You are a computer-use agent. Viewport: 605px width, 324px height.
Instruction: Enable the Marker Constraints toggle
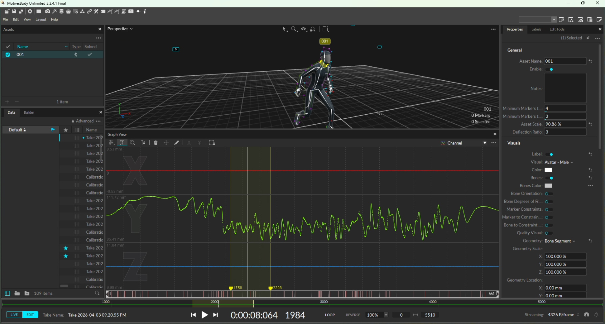pyautogui.click(x=549, y=209)
